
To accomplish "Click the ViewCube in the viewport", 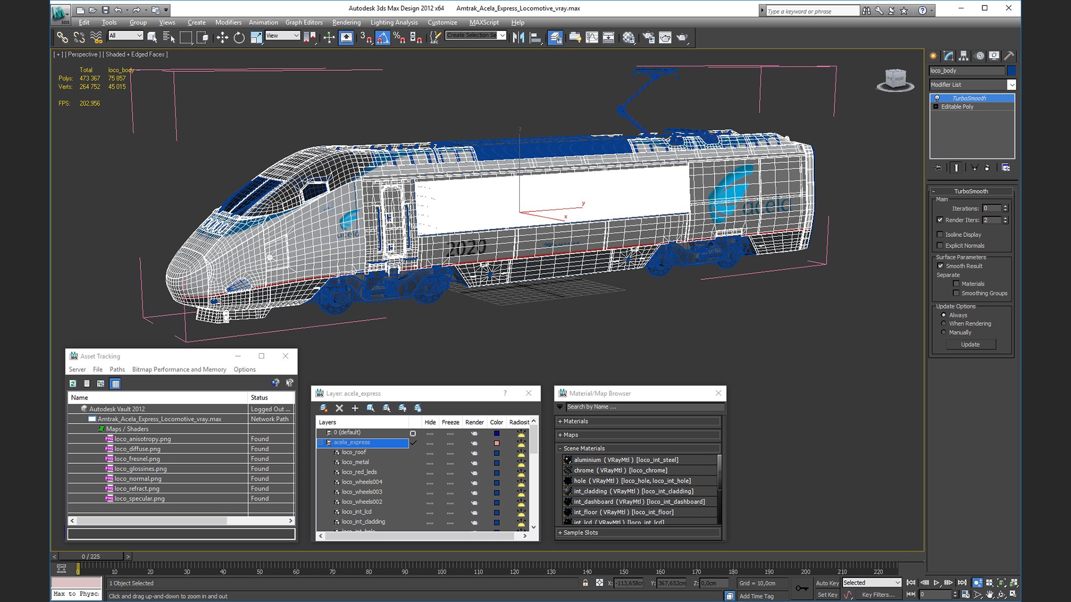I will tap(895, 79).
